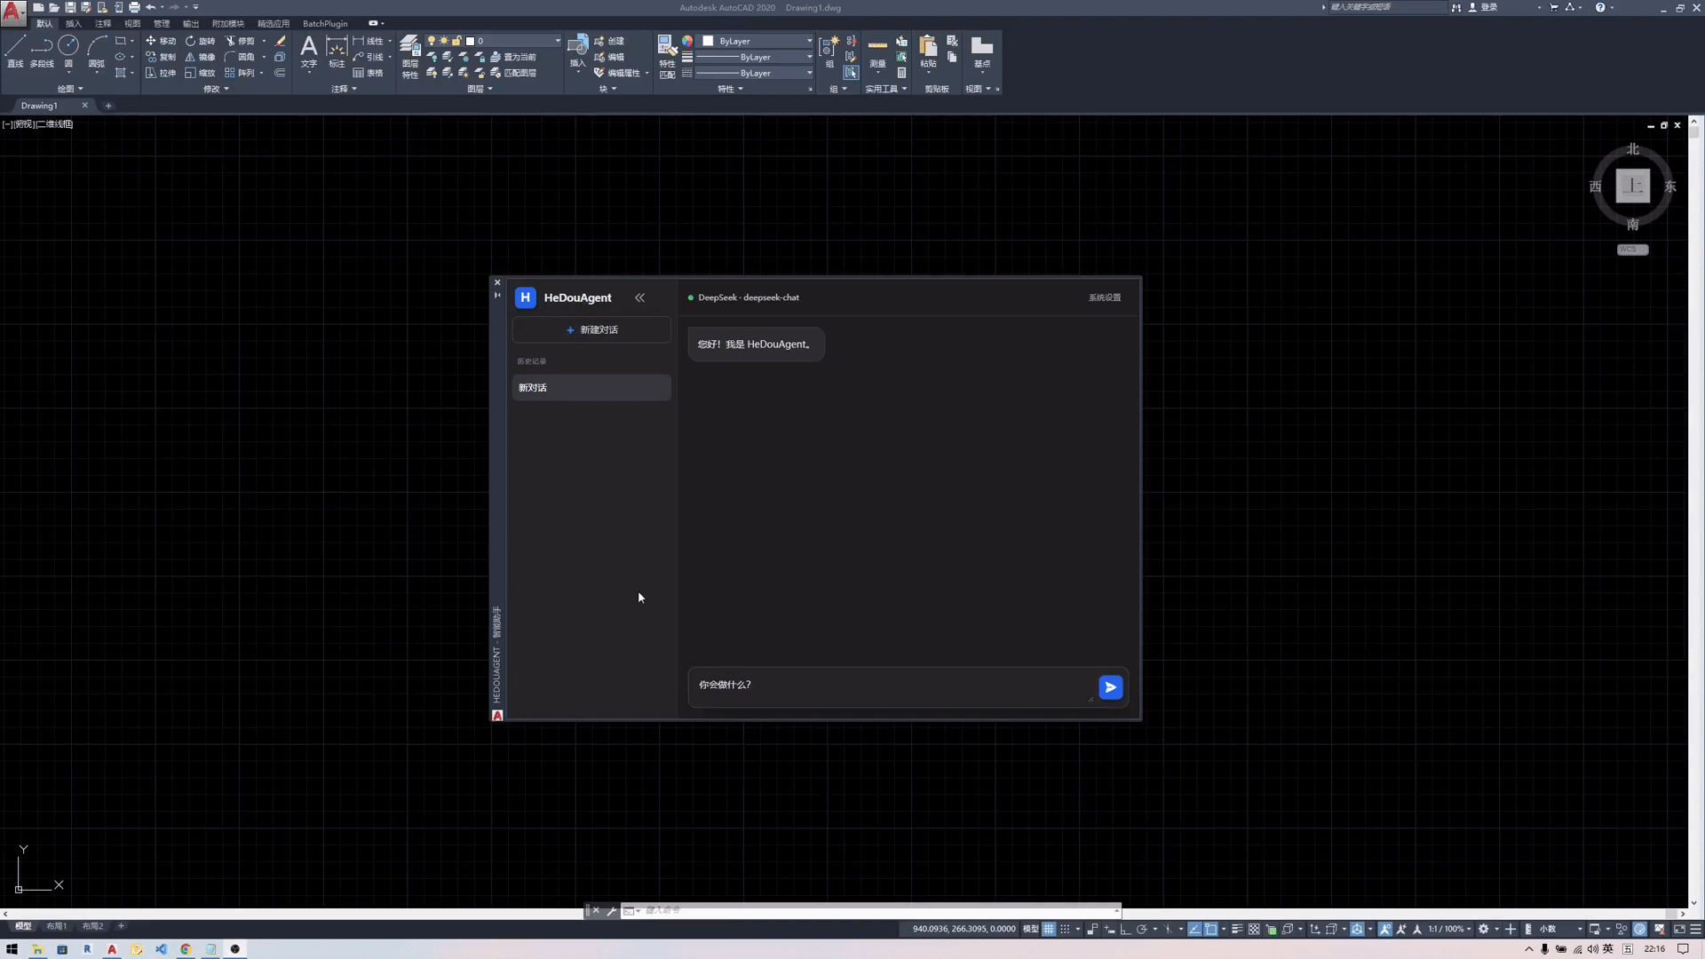Screen dimensions: 1705x959
Task: Click the Fillet (圆角) tool
Action: (240, 57)
